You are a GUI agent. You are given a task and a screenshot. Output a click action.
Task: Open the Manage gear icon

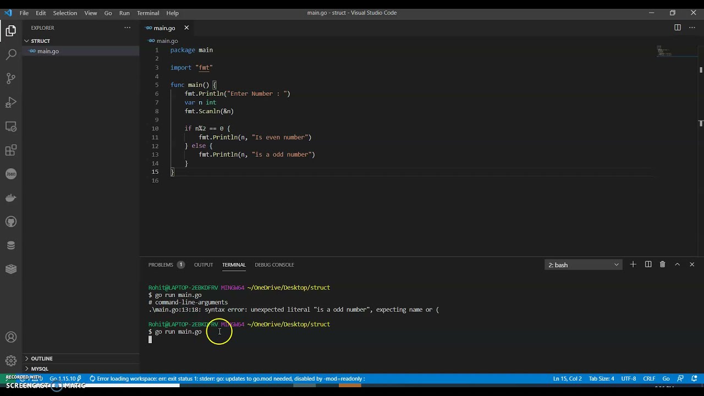[x=11, y=361]
